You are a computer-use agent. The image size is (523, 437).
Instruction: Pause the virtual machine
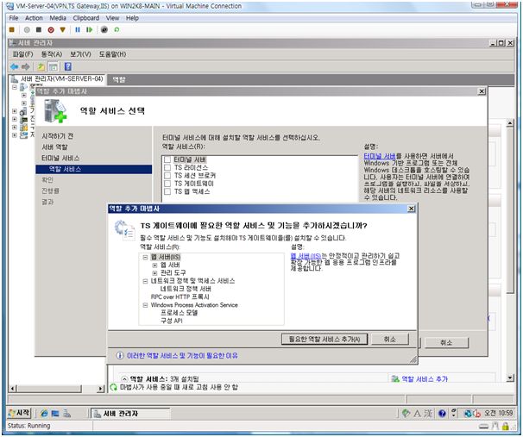[78, 29]
